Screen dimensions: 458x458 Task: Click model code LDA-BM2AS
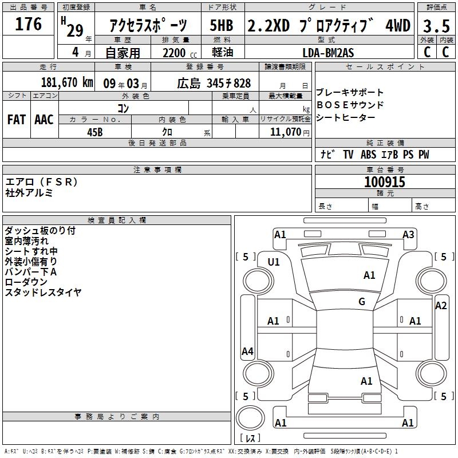(328, 53)
